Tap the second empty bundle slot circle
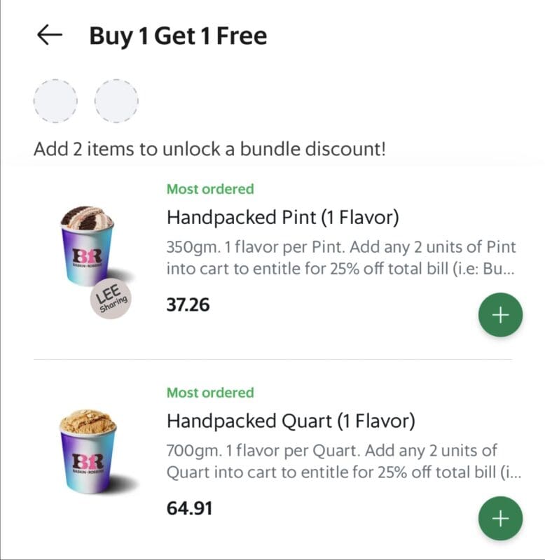Screen dimensions: 545x560 [x=116, y=101]
